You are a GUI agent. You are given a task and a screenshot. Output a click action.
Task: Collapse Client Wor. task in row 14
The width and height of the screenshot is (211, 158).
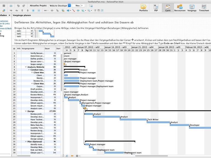click(32, 84)
